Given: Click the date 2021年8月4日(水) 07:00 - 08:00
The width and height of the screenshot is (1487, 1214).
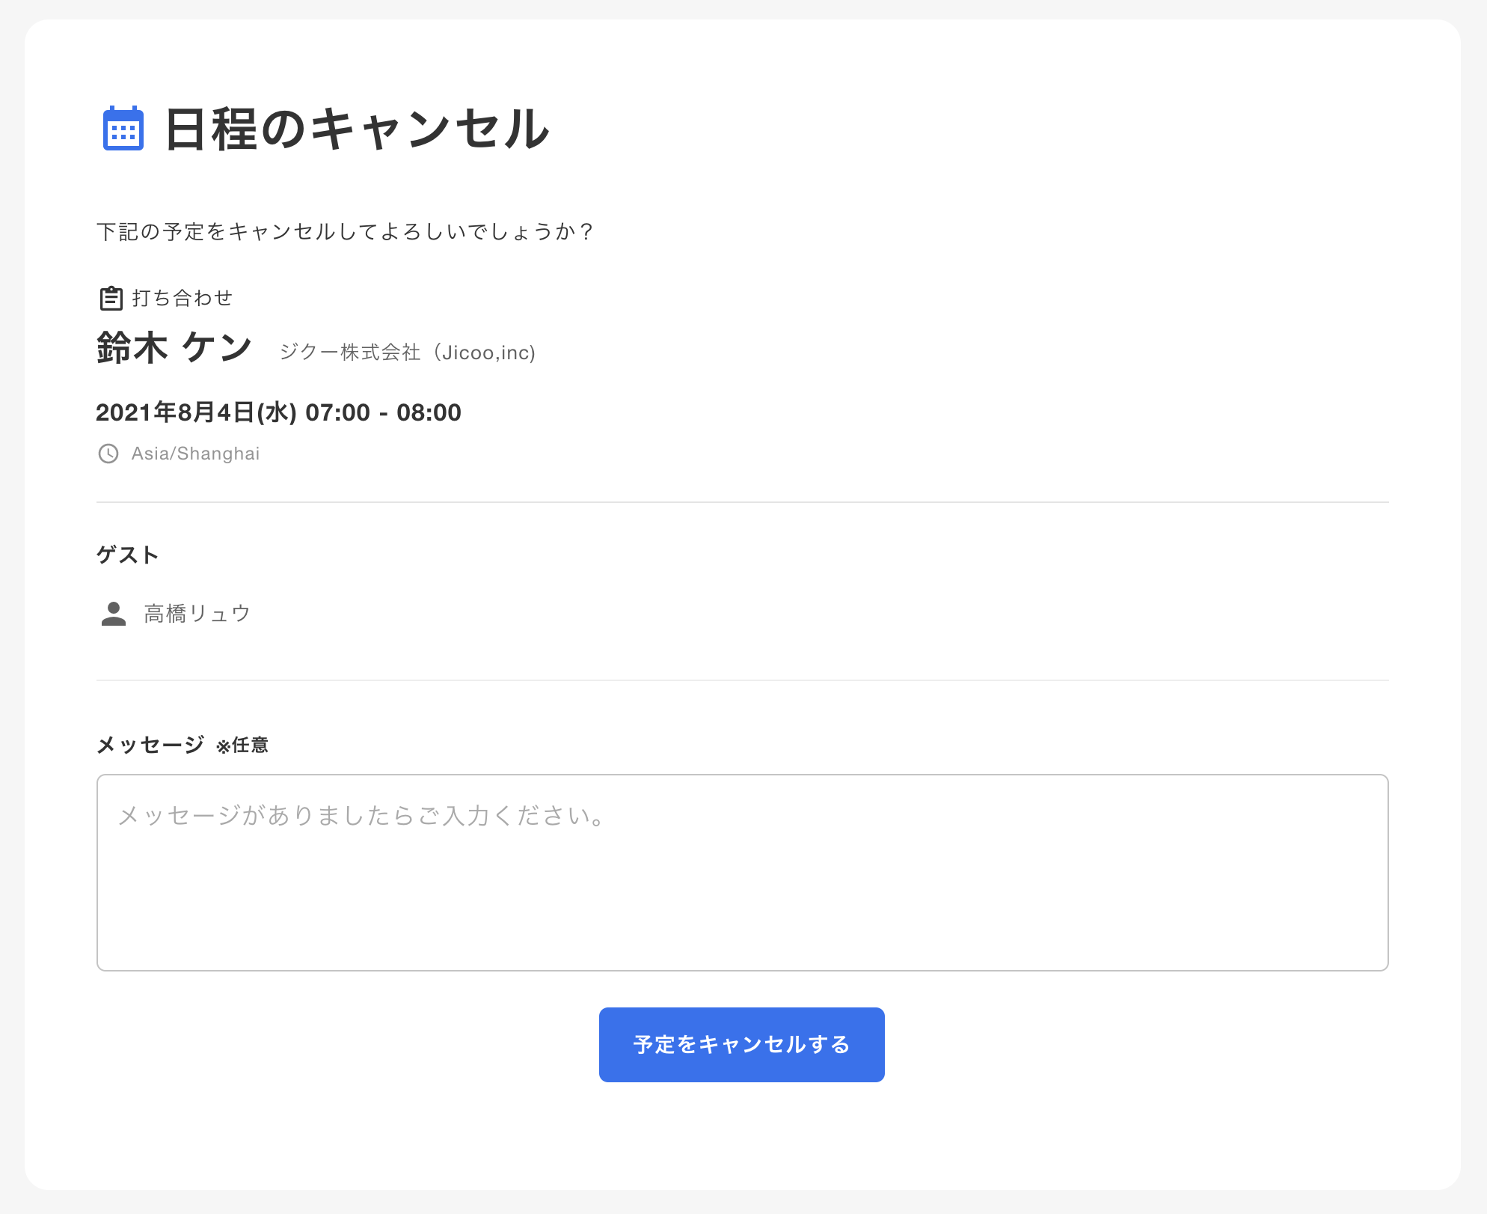Looking at the screenshot, I should 278,412.
